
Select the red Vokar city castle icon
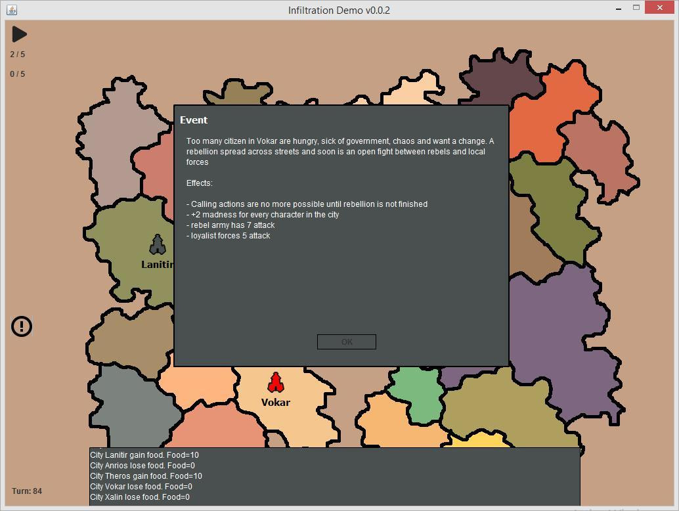[275, 382]
